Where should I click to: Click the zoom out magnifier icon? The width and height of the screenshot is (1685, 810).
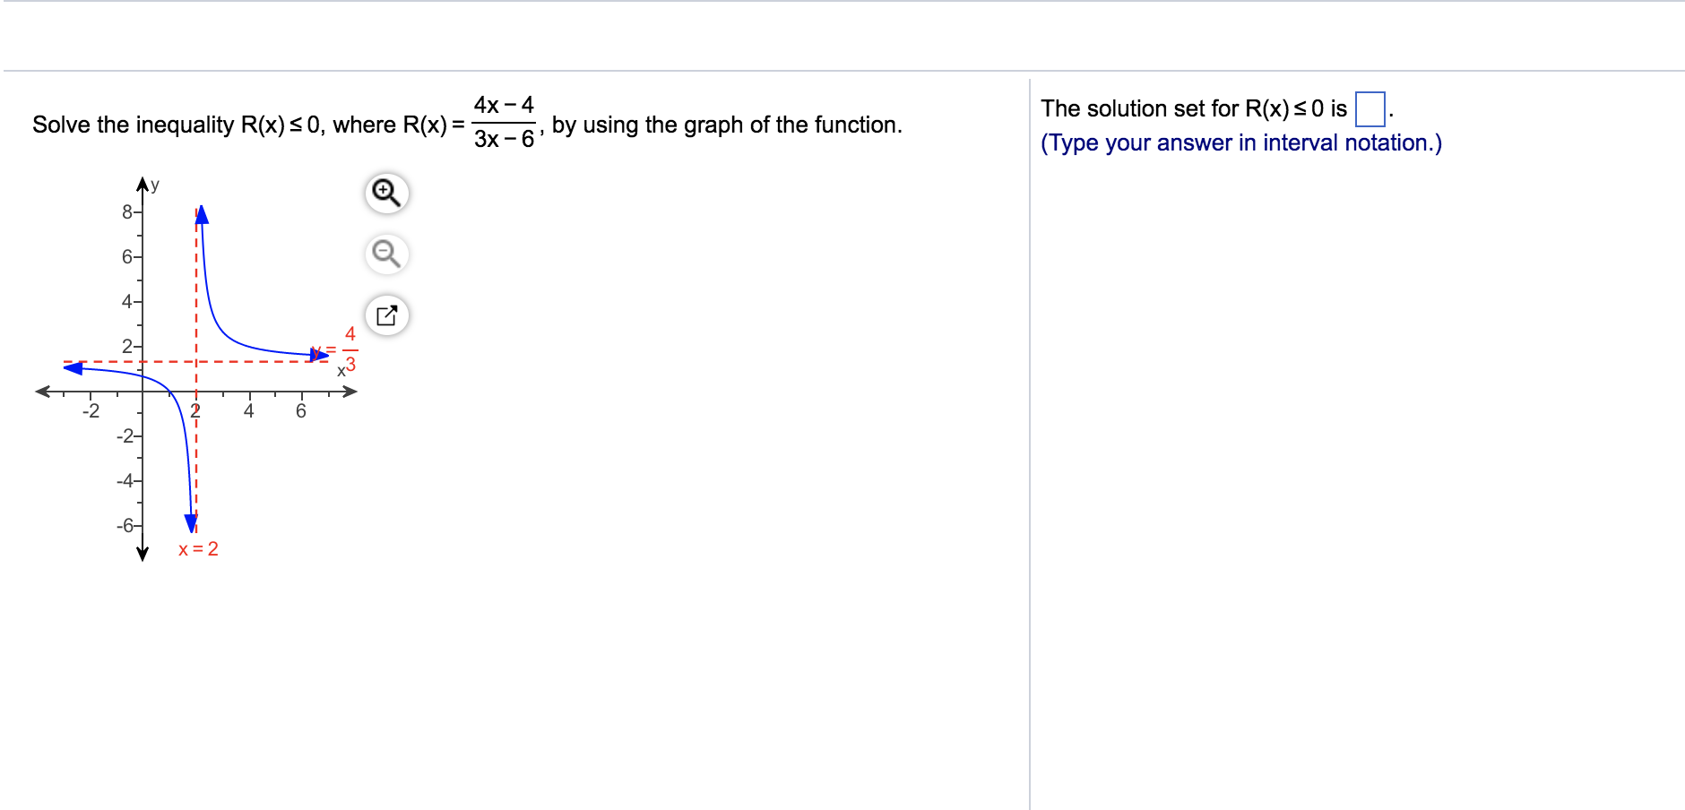tap(386, 254)
